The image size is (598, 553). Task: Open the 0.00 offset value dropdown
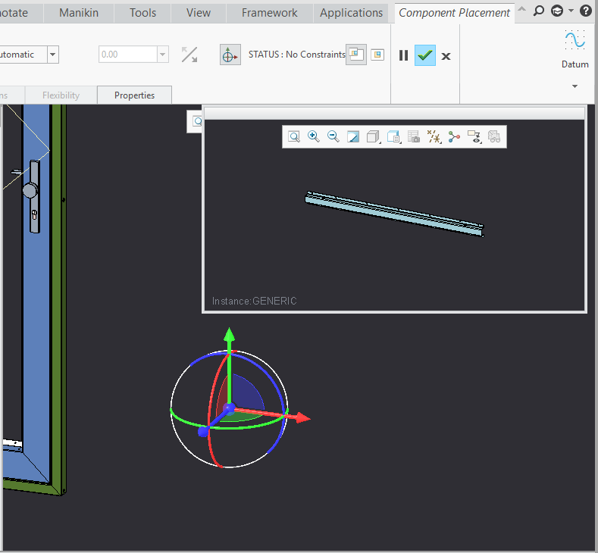[x=161, y=55]
